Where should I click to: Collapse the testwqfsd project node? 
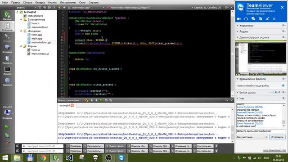coord(18,12)
